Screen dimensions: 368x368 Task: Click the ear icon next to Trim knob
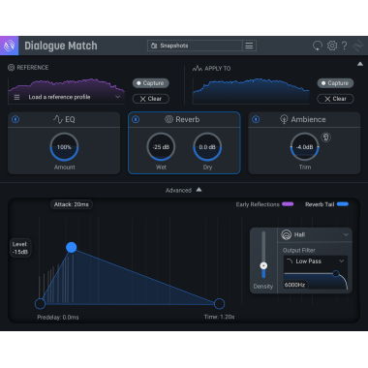coord(326,138)
